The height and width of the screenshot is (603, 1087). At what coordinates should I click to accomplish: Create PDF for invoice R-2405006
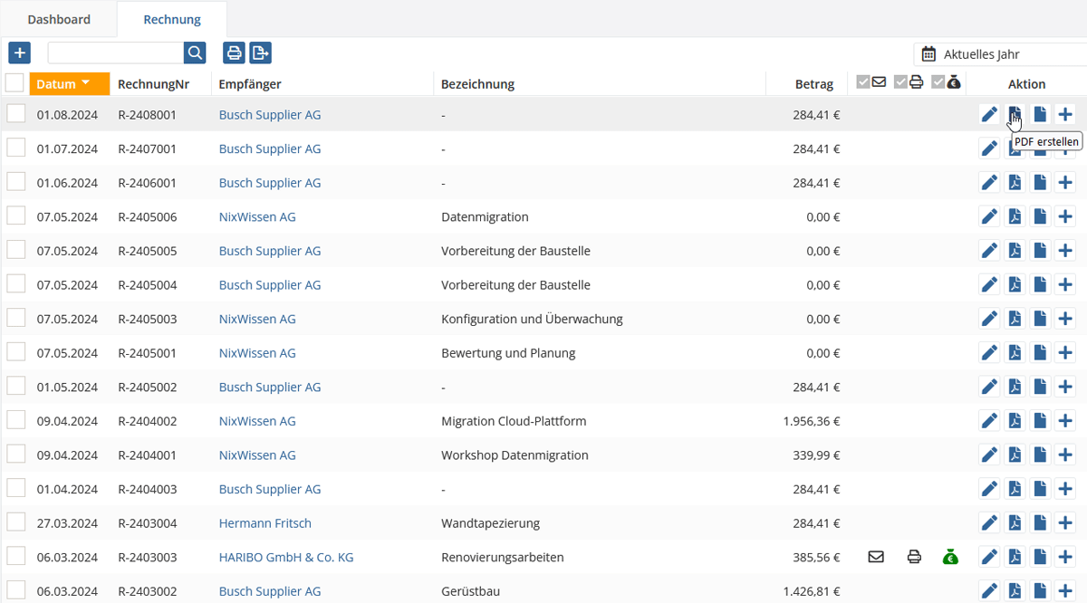(1015, 217)
